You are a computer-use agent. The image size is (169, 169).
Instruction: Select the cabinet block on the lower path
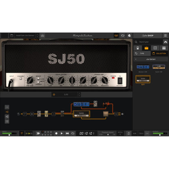point(106,114)
